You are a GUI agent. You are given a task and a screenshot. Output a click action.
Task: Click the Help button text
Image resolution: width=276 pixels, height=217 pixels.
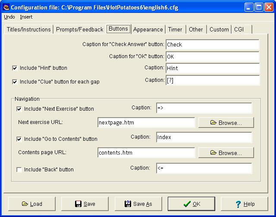249,204
